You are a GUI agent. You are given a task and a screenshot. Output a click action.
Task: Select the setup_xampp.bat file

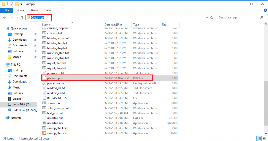click(x=58, y=108)
